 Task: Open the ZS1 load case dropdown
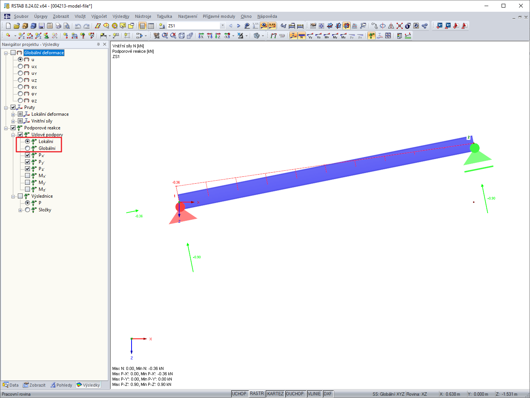pyautogui.click(x=223, y=26)
